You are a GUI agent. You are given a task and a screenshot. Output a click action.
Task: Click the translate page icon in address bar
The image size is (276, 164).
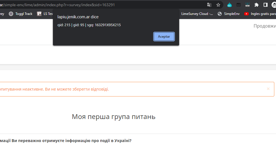pos(209,5)
